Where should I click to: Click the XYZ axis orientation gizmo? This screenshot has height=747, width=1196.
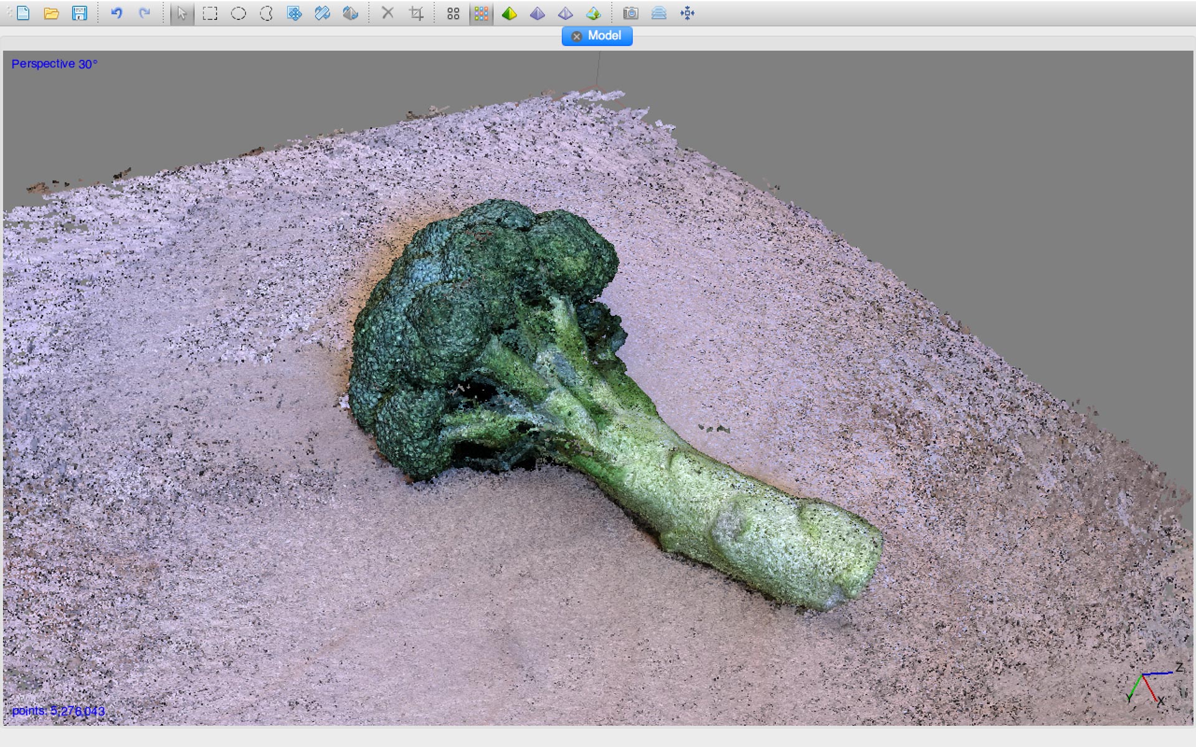pos(1154,684)
